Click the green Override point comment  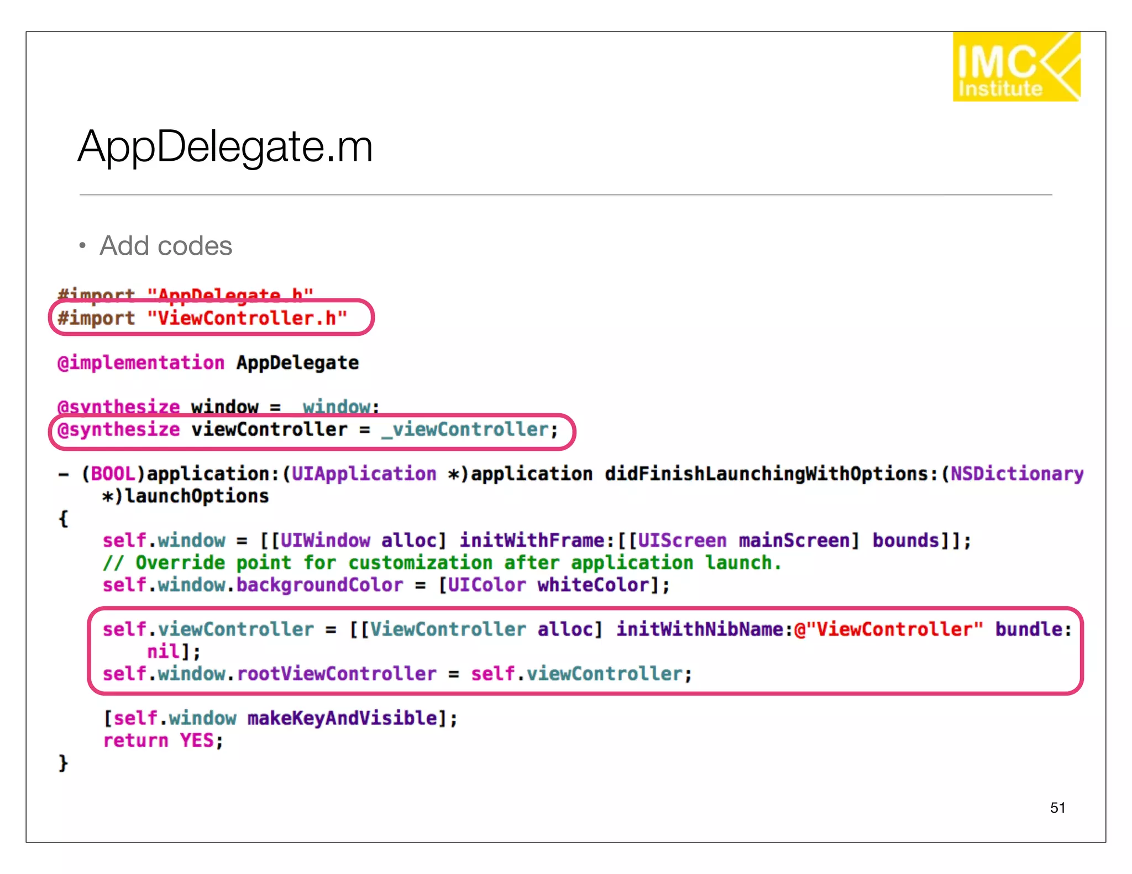[x=442, y=563]
